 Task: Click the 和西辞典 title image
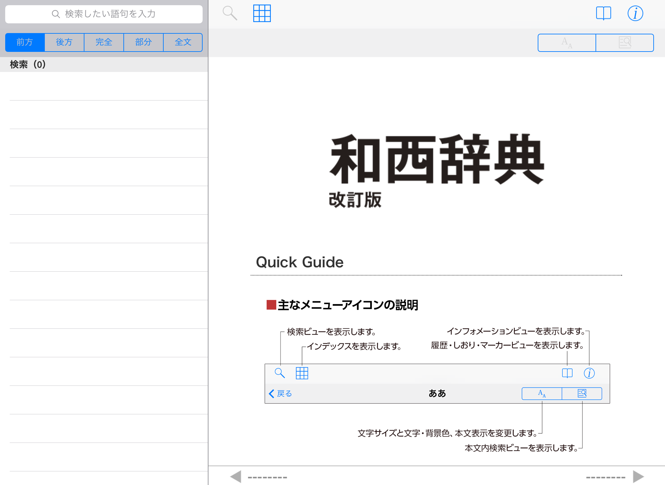(436, 160)
